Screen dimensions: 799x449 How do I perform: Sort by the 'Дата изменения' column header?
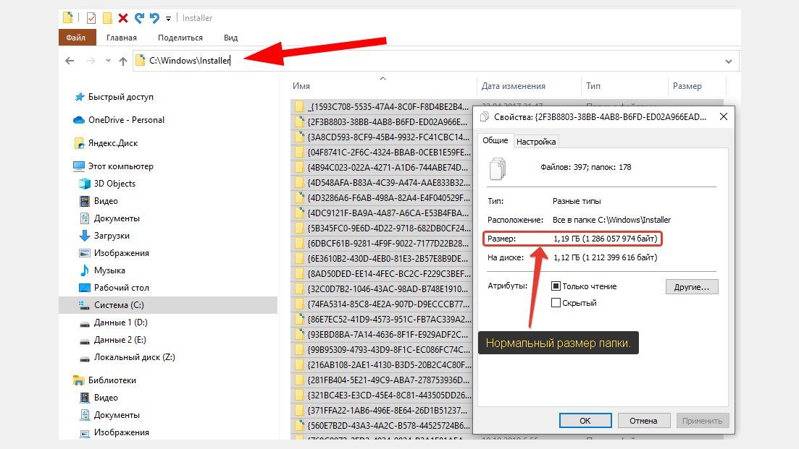513,86
